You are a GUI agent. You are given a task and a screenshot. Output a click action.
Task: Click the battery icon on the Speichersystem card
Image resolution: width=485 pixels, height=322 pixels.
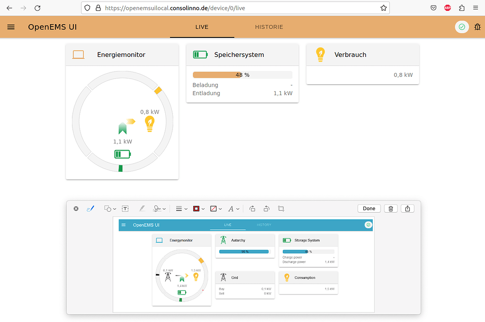(x=200, y=54)
